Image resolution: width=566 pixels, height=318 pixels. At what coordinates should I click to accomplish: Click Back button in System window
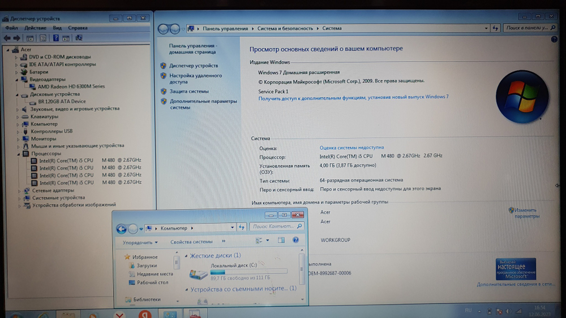tap(163, 29)
